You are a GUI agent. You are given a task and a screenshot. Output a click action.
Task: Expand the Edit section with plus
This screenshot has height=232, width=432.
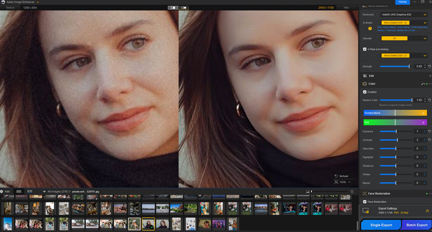(x=430, y=76)
